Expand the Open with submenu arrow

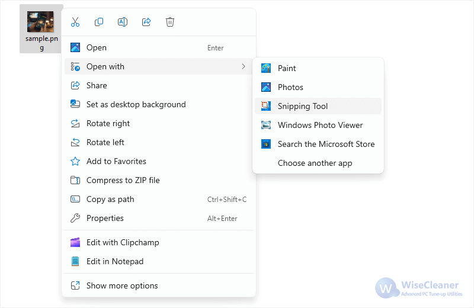point(244,66)
